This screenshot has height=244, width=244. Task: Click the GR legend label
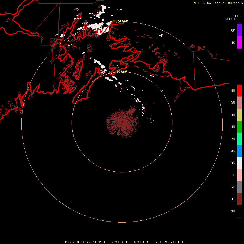233,103
